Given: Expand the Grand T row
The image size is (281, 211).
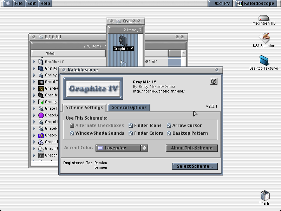Looking at the screenshot, I should tap(34, 82).
